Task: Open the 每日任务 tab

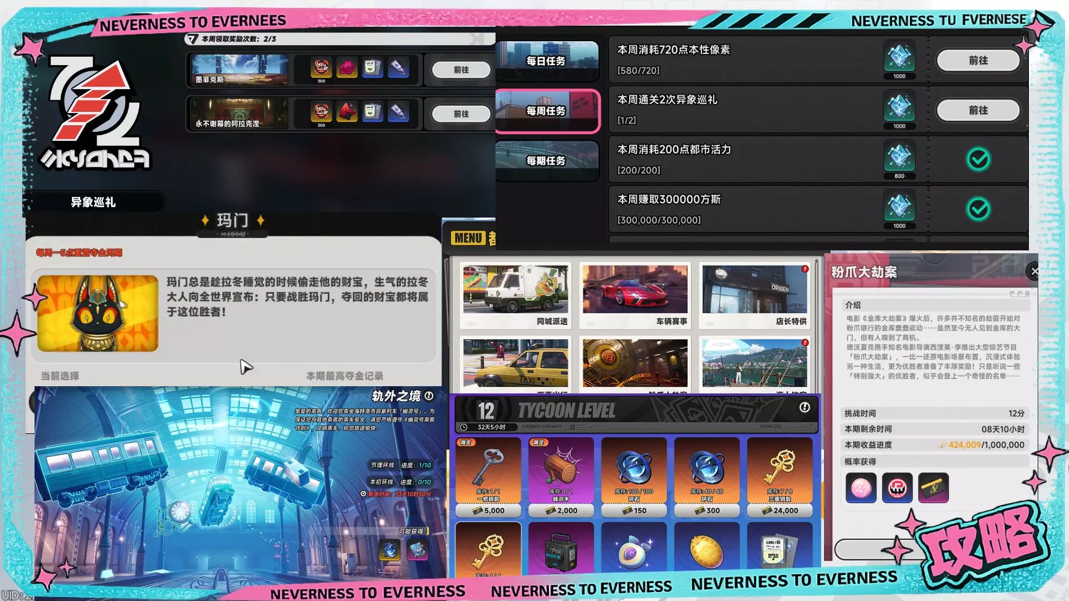Action: [546, 61]
